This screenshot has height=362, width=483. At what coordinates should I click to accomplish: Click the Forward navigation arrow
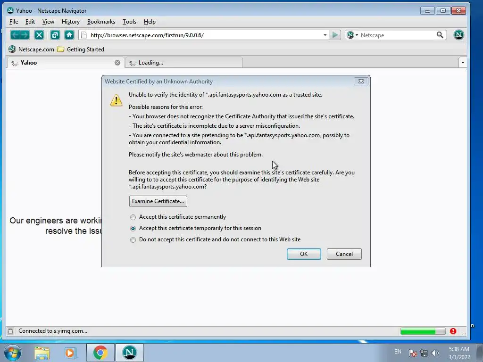tap(25, 35)
